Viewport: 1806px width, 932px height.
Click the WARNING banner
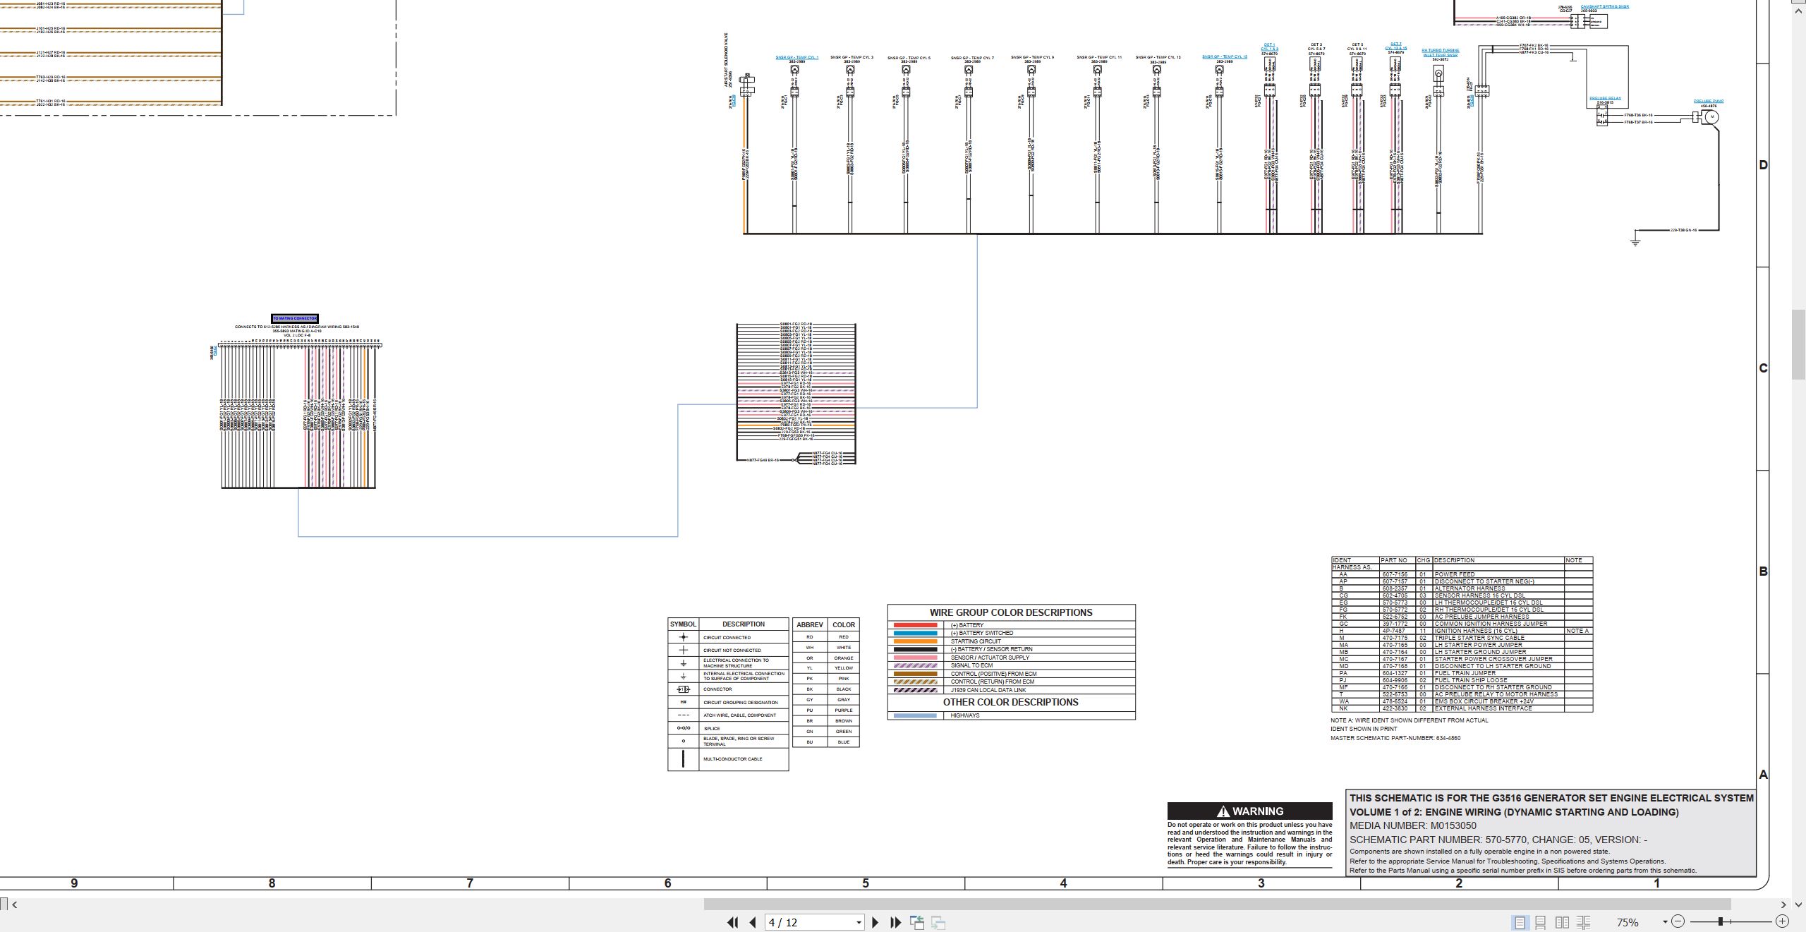pos(1249,811)
